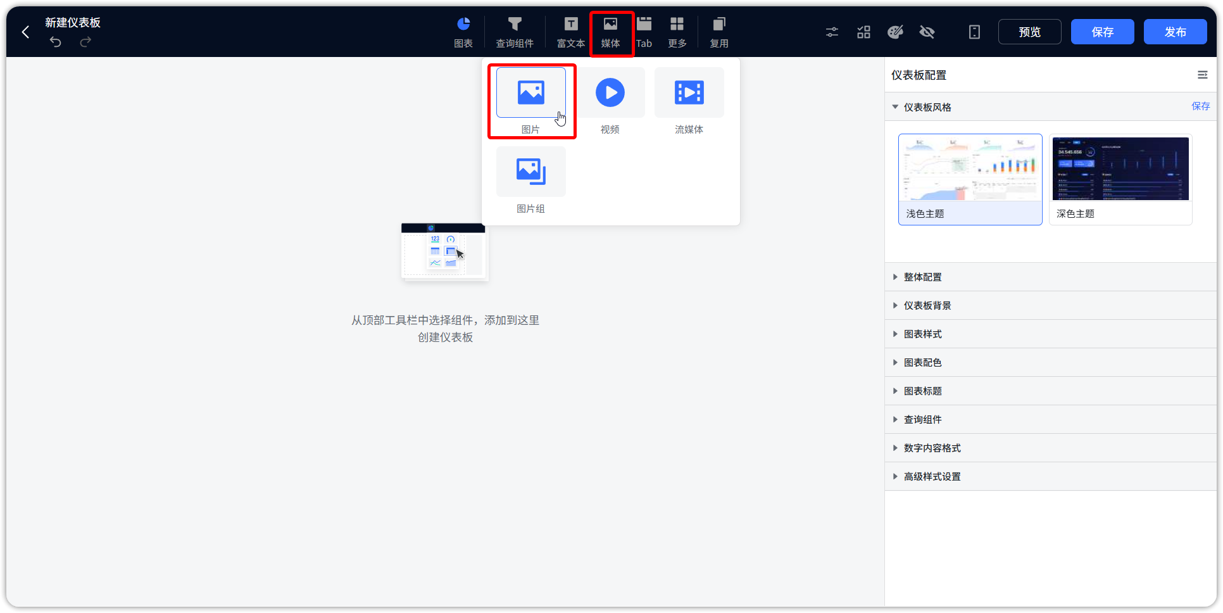Choose the 深色主题 dark theme thumbnail
The image size is (1223, 613).
(1120, 179)
